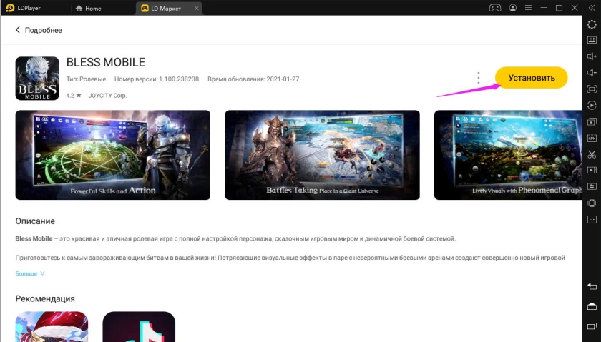Click the shake device icon
The height and width of the screenshot is (342, 601).
(592, 203)
